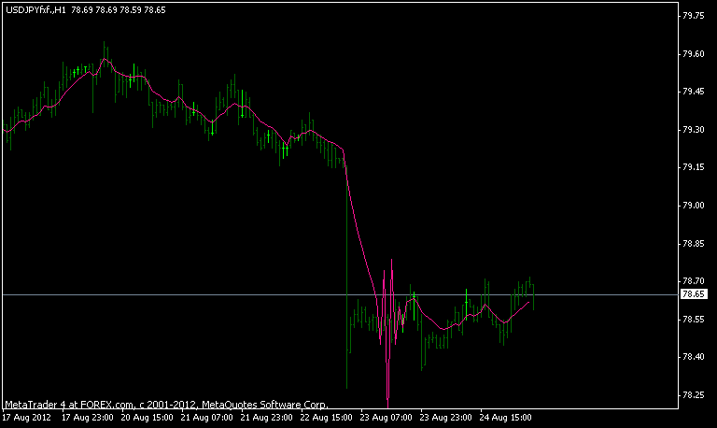Click the pink line's highest peak near 79.60
The height and width of the screenshot is (428, 717).
[x=105, y=59]
